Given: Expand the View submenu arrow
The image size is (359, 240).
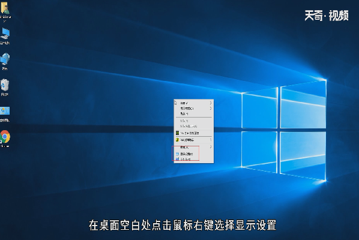Looking at the screenshot, I should click(211, 103).
